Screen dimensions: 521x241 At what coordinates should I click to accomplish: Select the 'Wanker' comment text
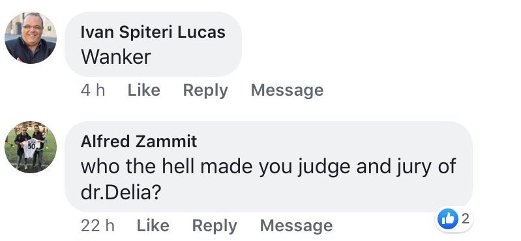coord(116,57)
